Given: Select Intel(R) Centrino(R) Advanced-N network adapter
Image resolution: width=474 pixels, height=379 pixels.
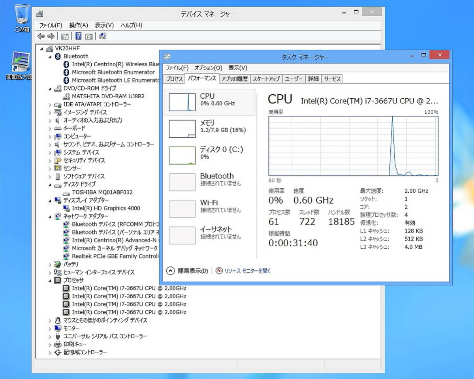Looking at the screenshot, I should pos(115,240).
